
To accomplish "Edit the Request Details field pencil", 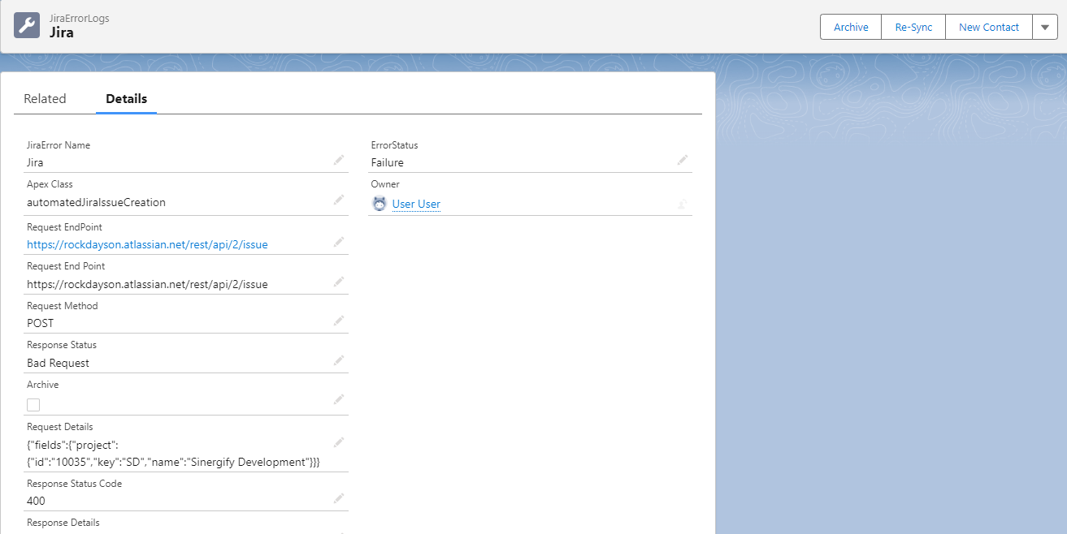I will (x=339, y=443).
